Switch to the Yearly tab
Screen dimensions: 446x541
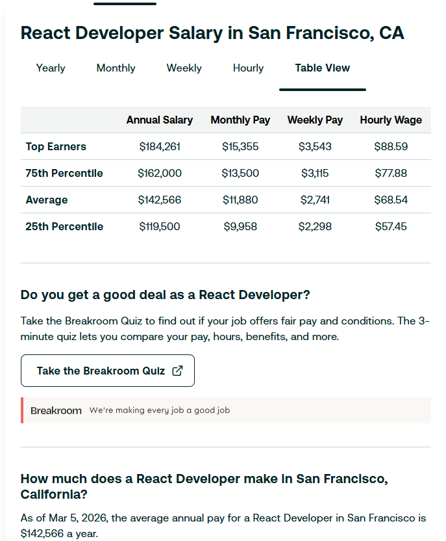tap(51, 68)
